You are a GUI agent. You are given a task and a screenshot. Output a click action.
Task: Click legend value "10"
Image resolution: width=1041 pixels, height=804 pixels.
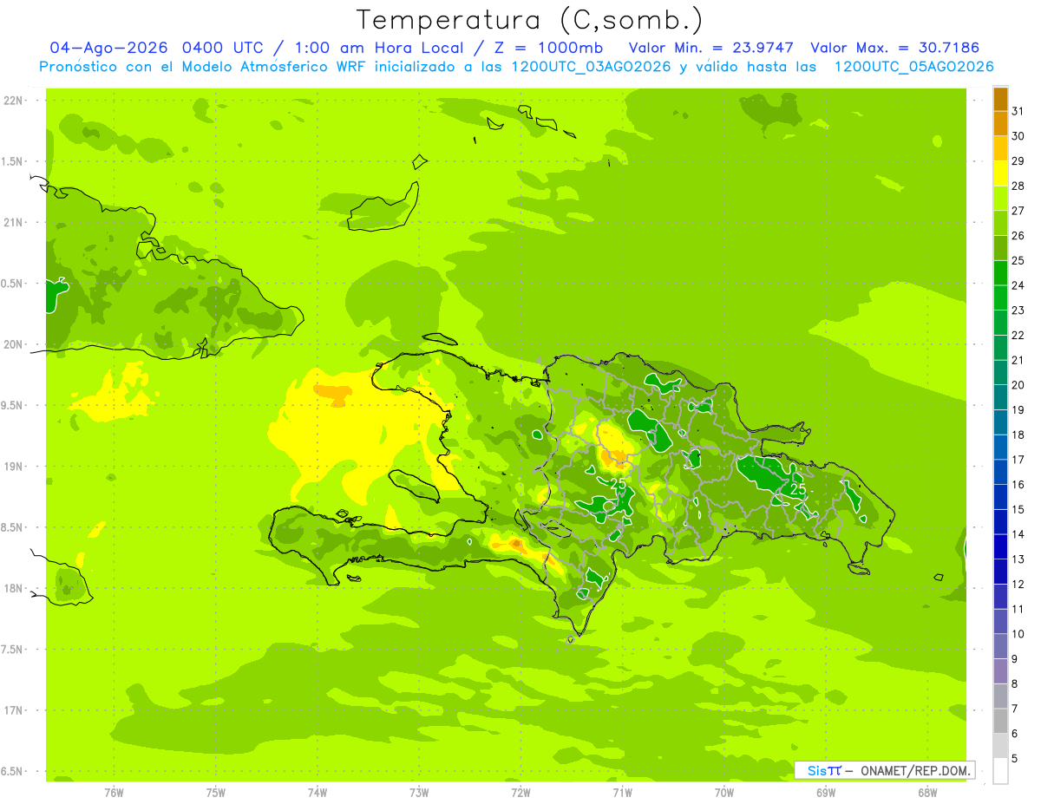(1018, 634)
